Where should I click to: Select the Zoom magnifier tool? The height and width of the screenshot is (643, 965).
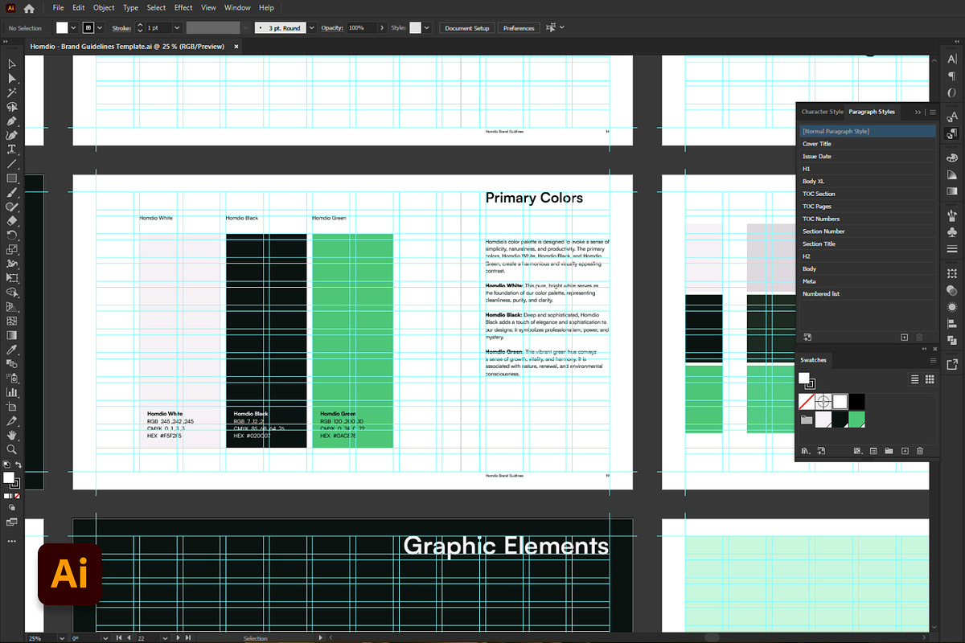(x=12, y=449)
